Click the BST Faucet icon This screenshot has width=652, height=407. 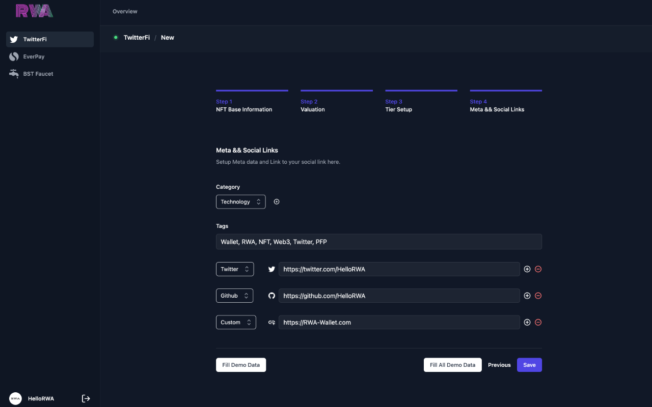[14, 73]
